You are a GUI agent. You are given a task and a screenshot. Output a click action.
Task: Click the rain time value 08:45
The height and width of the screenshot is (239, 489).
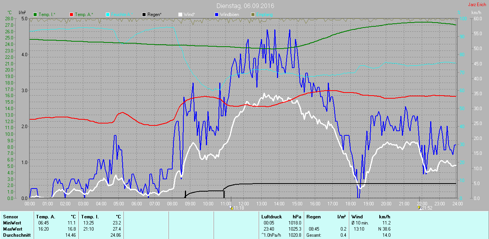314,229
